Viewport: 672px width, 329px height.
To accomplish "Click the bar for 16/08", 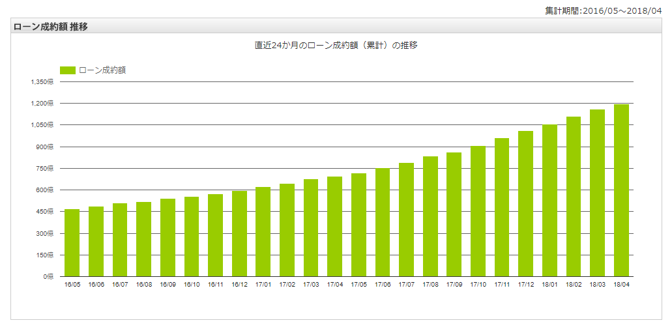I will point(143,240).
